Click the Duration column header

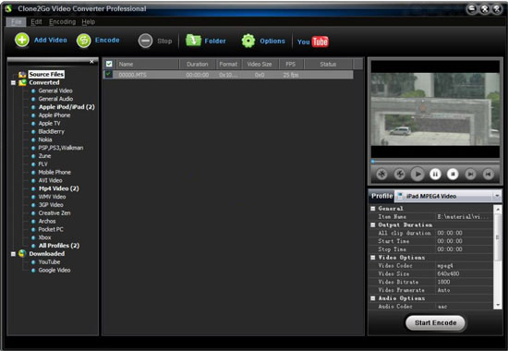click(x=198, y=64)
